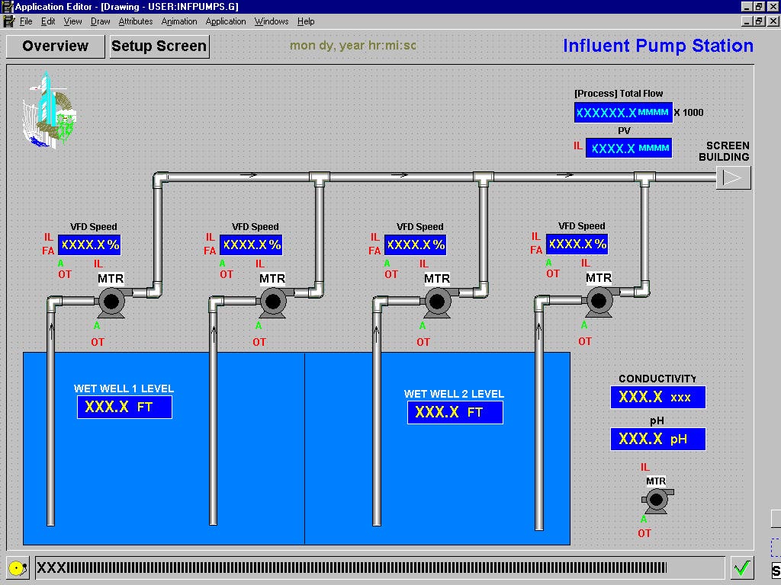Select the fourth pump motor symbol

[x=599, y=302]
